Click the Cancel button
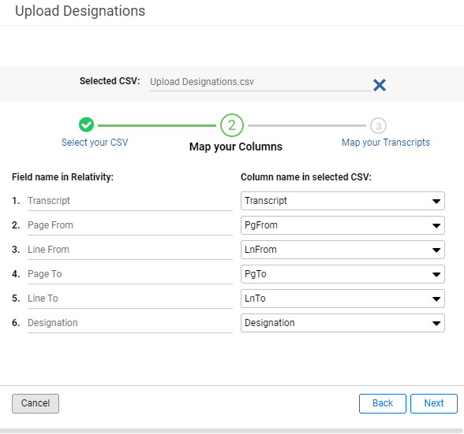Viewport: 464px width, 434px height. [36, 403]
